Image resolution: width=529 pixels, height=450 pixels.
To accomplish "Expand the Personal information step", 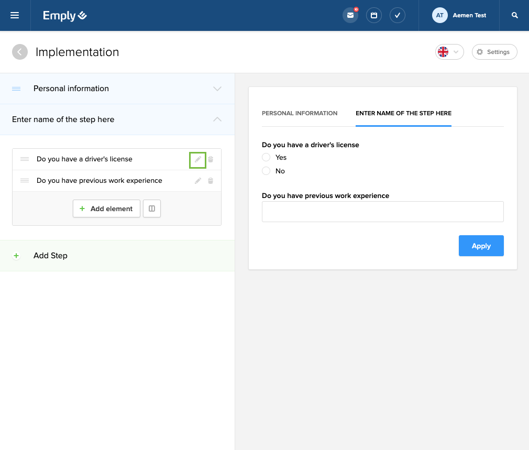I will pyautogui.click(x=217, y=89).
